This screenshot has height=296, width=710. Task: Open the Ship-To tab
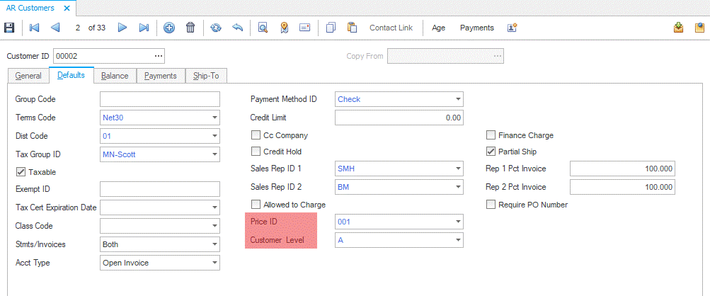click(x=206, y=76)
